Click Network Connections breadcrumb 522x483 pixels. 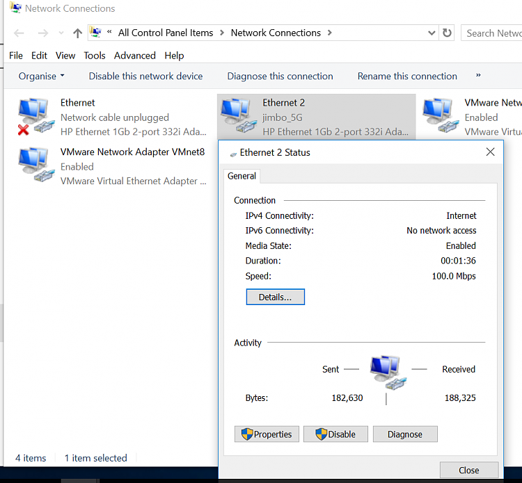pyautogui.click(x=276, y=33)
